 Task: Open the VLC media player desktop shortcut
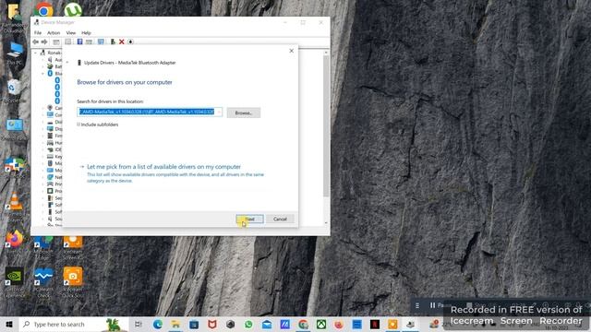point(15,206)
